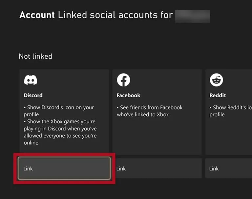
Task: Link the Facebook account
Action: 157,168
